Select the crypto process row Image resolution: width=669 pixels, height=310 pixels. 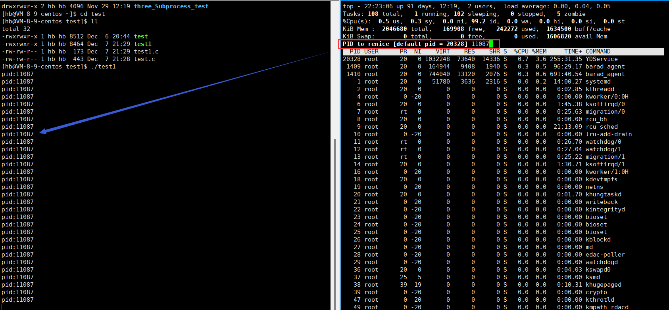pos(503,292)
